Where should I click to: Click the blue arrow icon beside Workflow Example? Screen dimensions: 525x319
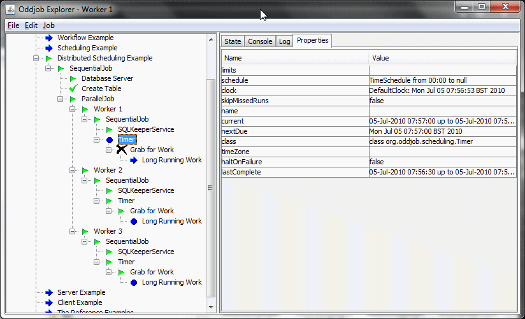coord(49,38)
